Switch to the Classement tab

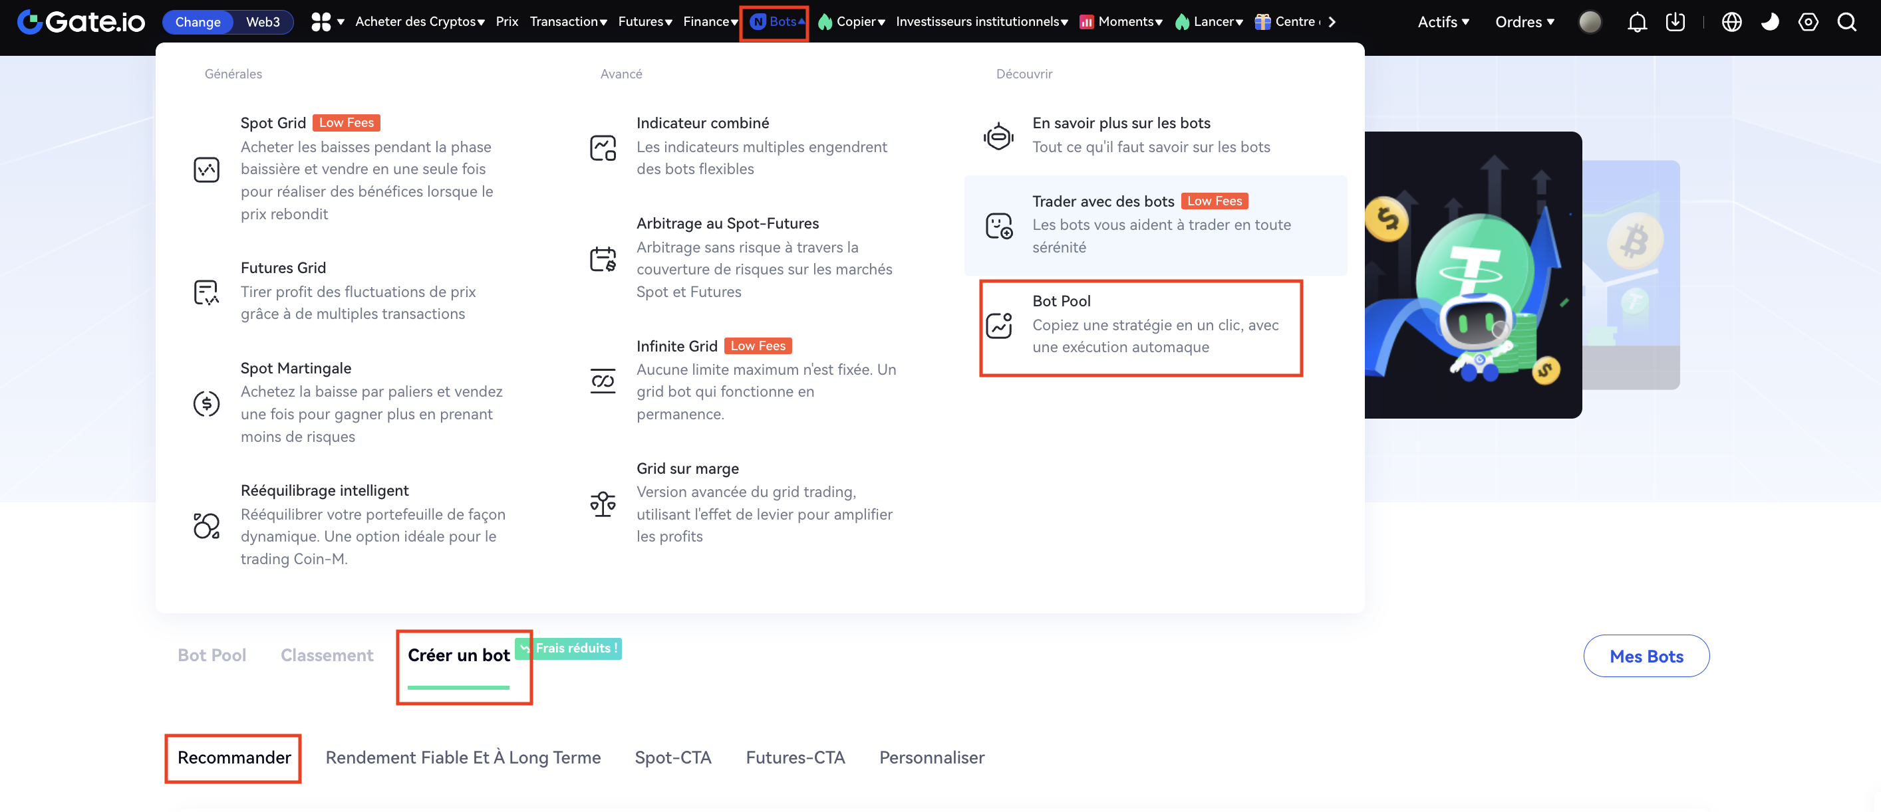327,655
